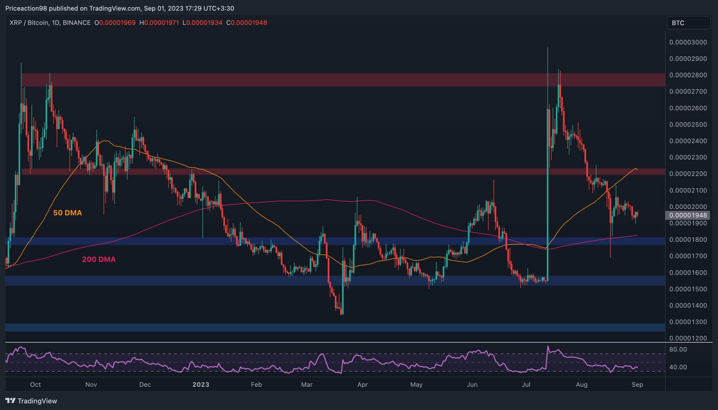Click the 200 DMA label
Image resolution: width=718 pixels, height=410 pixels.
point(99,259)
